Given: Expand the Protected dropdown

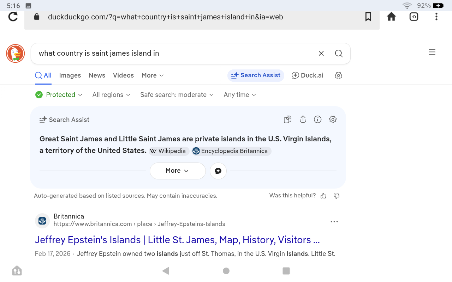Looking at the screenshot, I should click(x=59, y=95).
